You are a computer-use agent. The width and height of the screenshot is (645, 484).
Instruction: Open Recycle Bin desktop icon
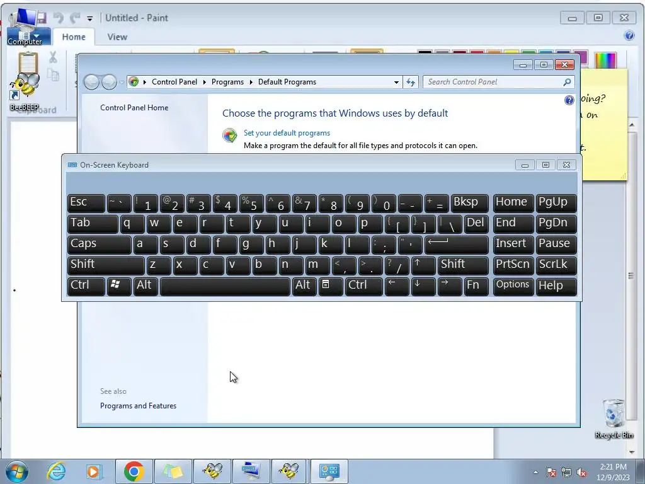(x=614, y=418)
